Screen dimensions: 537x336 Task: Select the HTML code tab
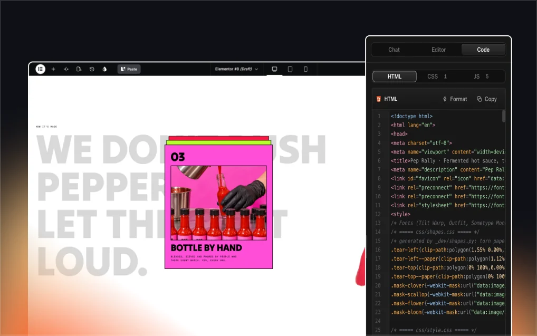[x=395, y=76]
